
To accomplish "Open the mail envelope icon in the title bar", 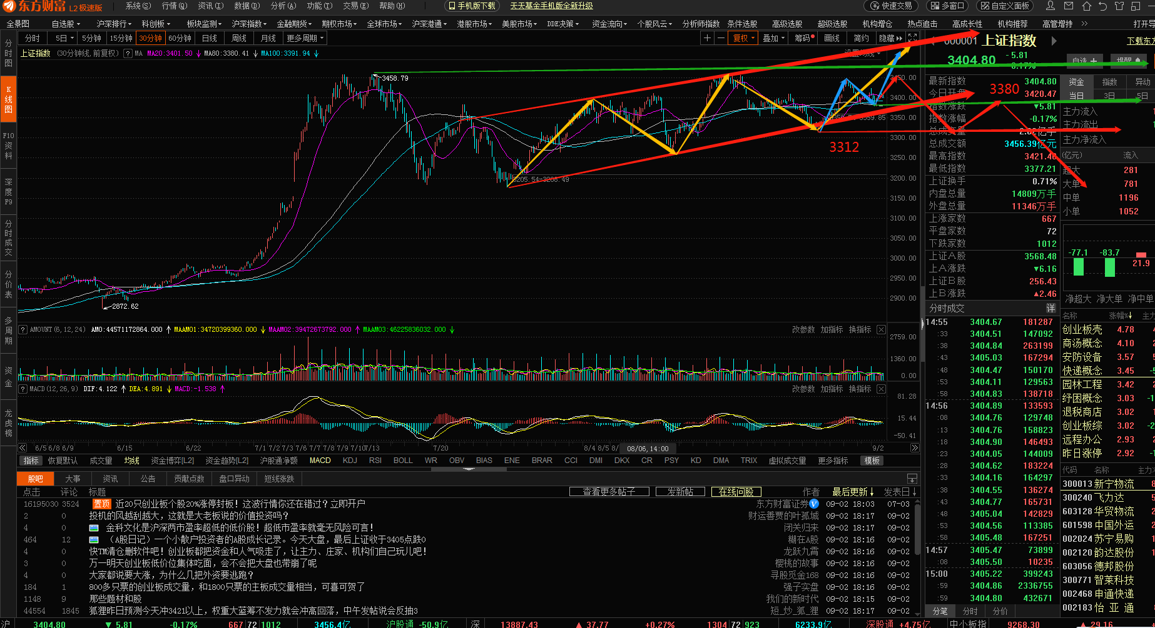I will click(1068, 6).
